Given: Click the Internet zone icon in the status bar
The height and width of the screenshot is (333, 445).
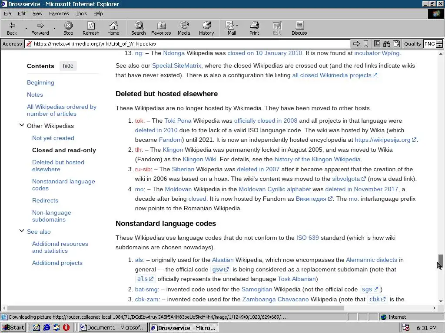Looking at the screenshot, I should (384, 317).
